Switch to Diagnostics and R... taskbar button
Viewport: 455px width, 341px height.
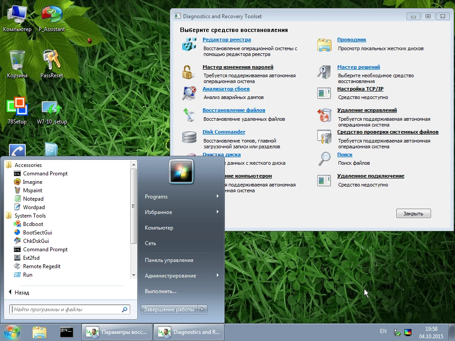click(x=188, y=332)
